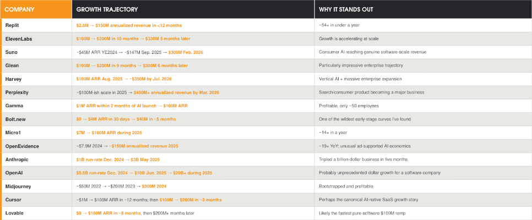This screenshot has height=220, width=532.
Task: Select the Micro1 company cell
Action: (x=36, y=133)
